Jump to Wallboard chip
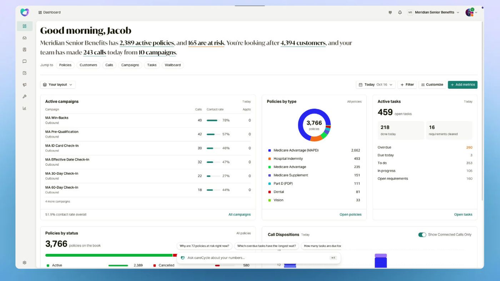Image resolution: width=500 pixels, height=281 pixels. [173, 65]
